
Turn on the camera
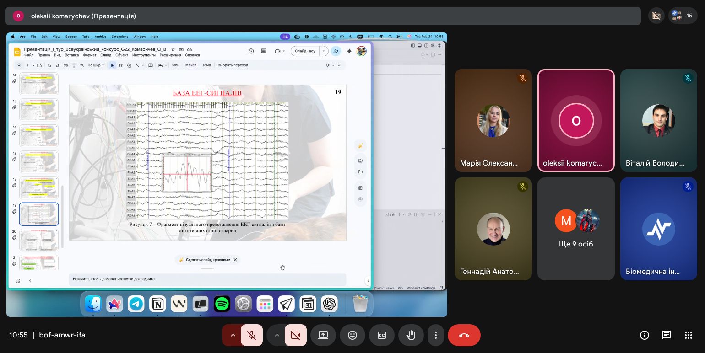pos(296,335)
